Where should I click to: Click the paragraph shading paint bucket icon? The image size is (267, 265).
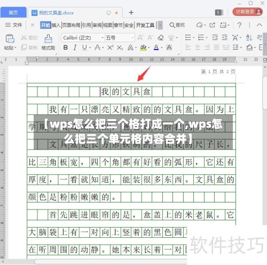click(249, 48)
